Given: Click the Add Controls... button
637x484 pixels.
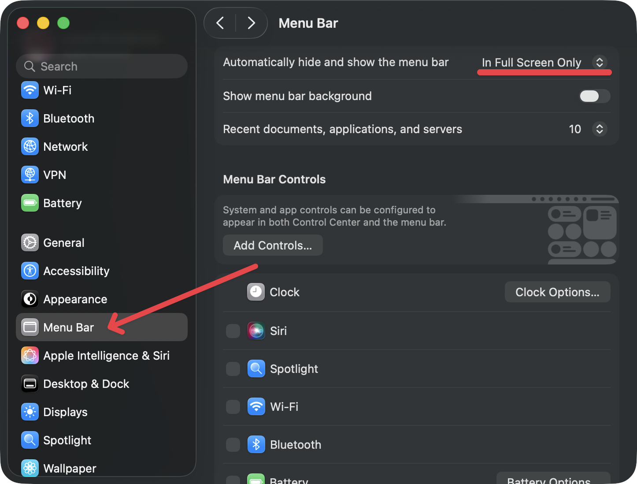Looking at the screenshot, I should coord(273,245).
